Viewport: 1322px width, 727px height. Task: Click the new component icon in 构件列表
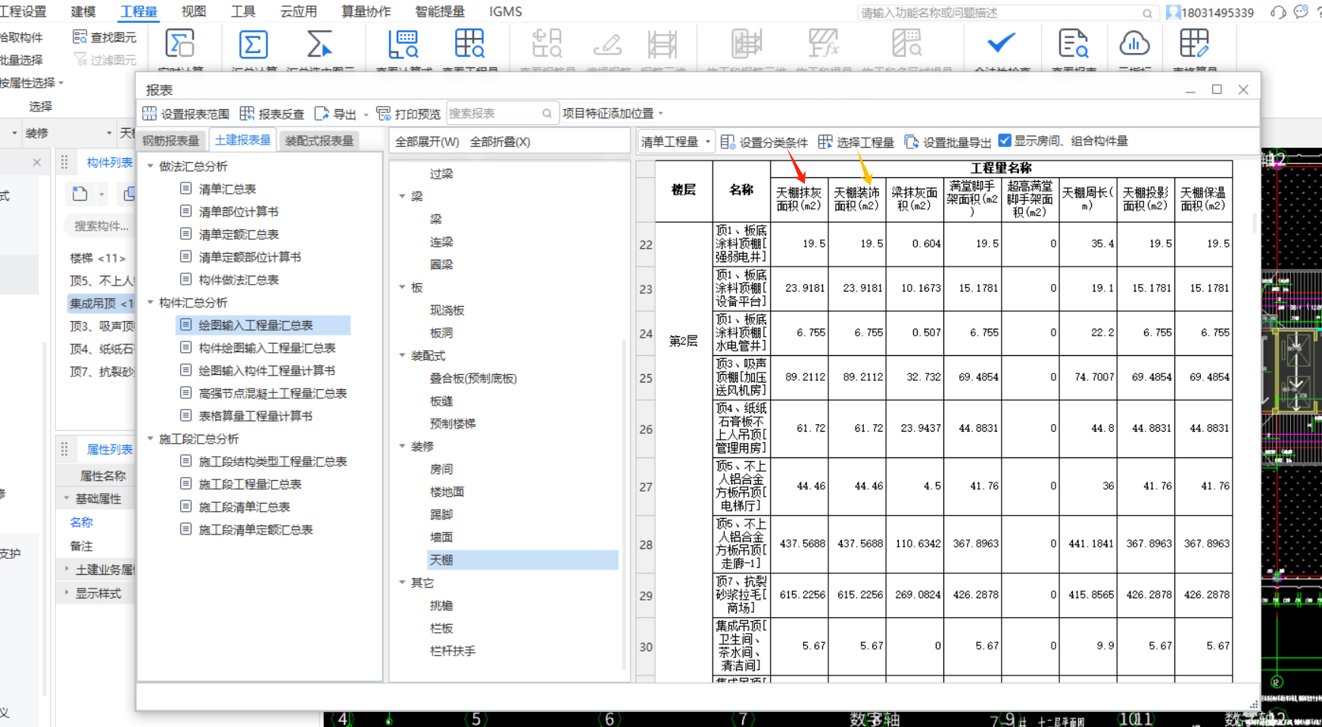pyautogui.click(x=80, y=194)
